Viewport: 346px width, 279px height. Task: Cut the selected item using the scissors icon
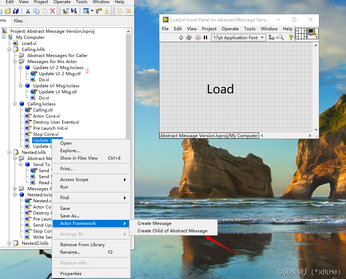click(x=28, y=11)
